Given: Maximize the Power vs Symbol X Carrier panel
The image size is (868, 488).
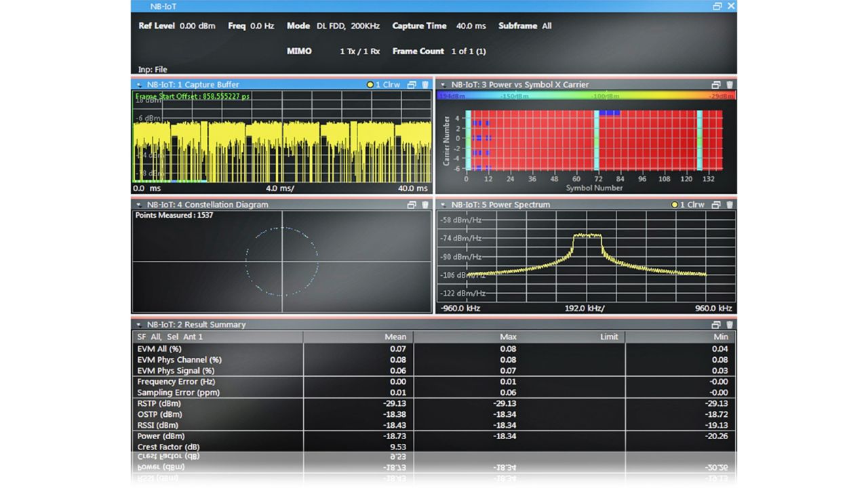Looking at the screenshot, I should pos(716,85).
